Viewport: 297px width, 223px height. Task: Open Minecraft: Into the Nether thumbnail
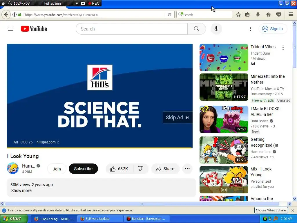coord(224,87)
